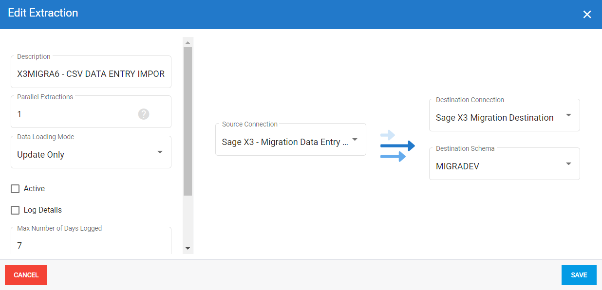Viewport: 602px width, 290px height.
Task: Select the Update Only loading mode field
Action: (x=83, y=155)
